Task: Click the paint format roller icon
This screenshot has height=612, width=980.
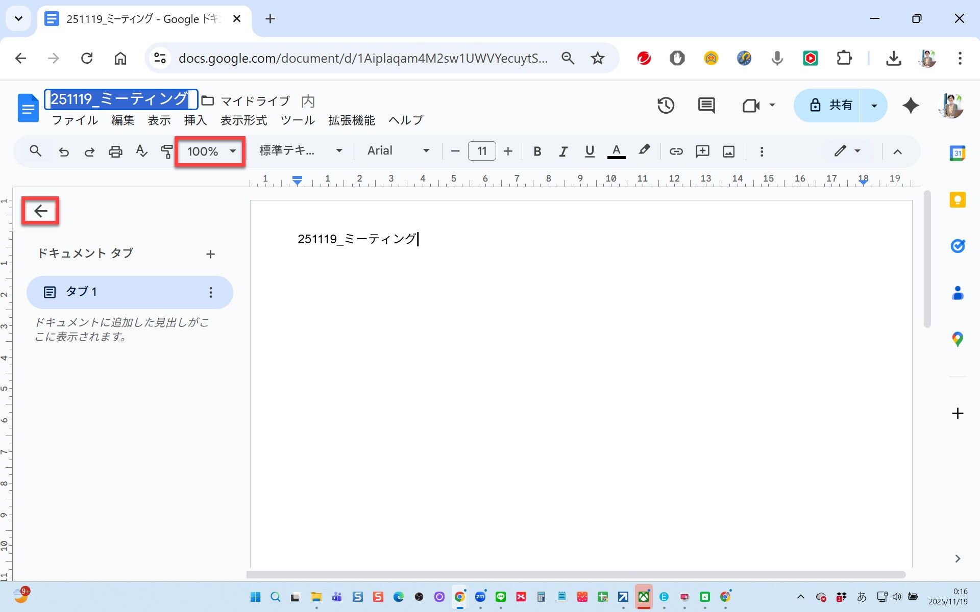Action: (166, 151)
